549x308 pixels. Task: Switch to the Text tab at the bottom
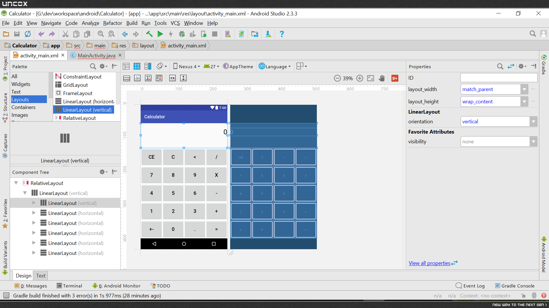coord(41,276)
